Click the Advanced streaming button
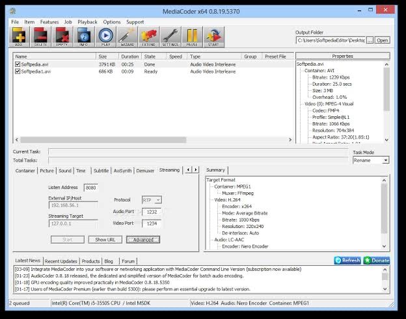The width and height of the screenshot is (406, 319). (143, 240)
